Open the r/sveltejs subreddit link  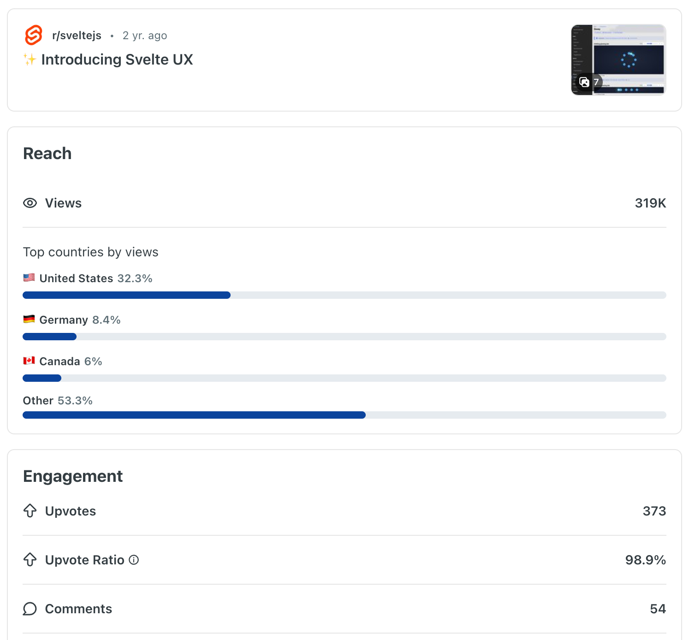[77, 36]
